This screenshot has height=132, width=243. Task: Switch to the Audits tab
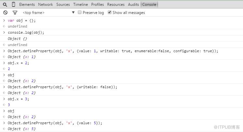coord(134,5)
